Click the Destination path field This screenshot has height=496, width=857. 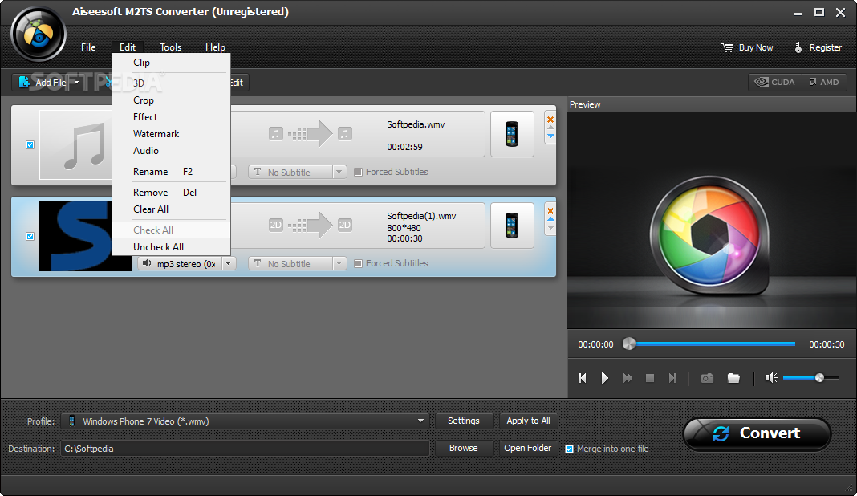[x=245, y=449]
